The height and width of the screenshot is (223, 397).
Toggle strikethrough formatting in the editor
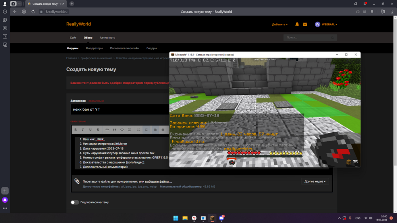[98, 130]
